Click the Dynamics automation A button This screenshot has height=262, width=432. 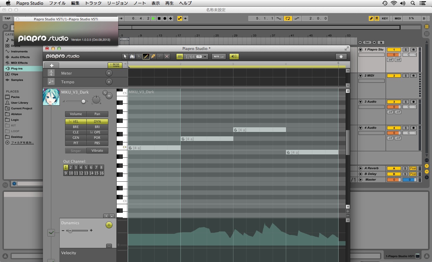109,225
